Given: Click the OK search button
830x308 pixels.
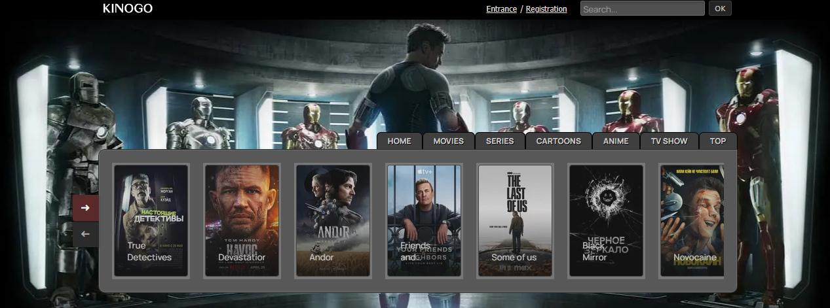Looking at the screenshot, I should (x=720, y=9).
